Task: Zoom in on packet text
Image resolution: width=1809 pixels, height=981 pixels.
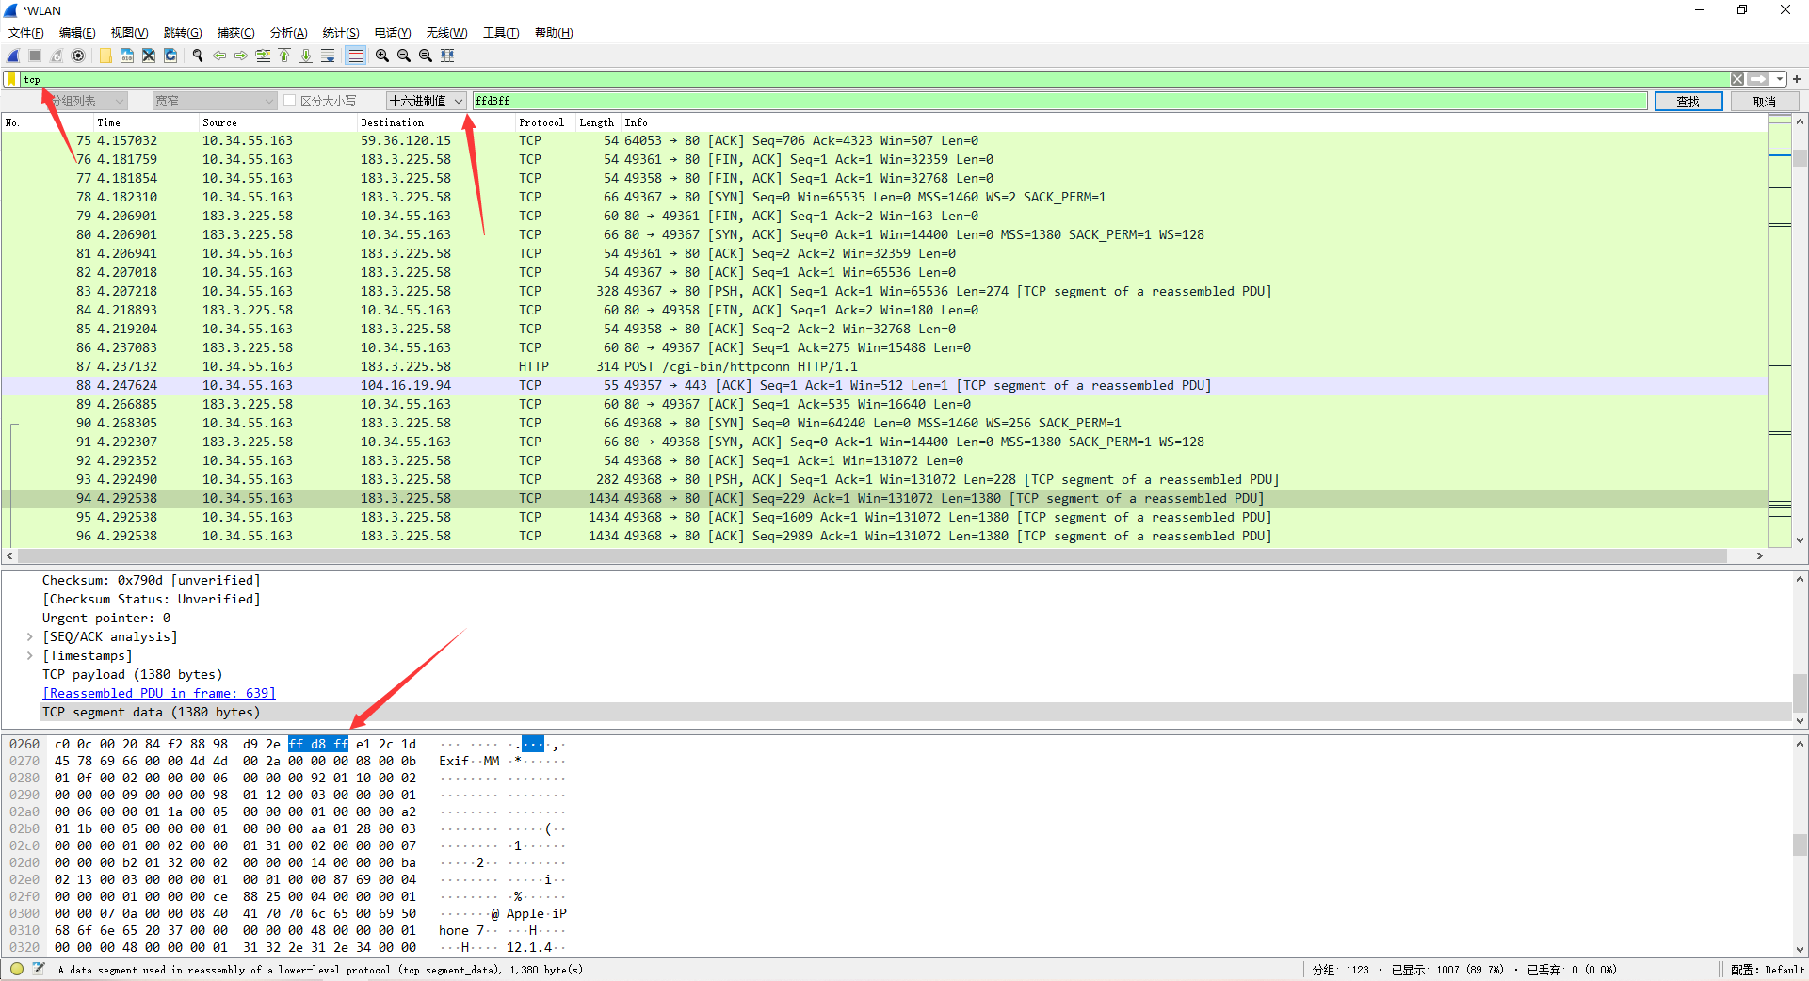Action: (x=382, y=56)
